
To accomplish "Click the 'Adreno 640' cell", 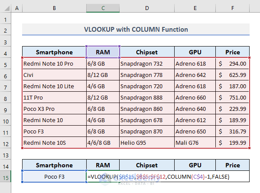I will [195, 109].
